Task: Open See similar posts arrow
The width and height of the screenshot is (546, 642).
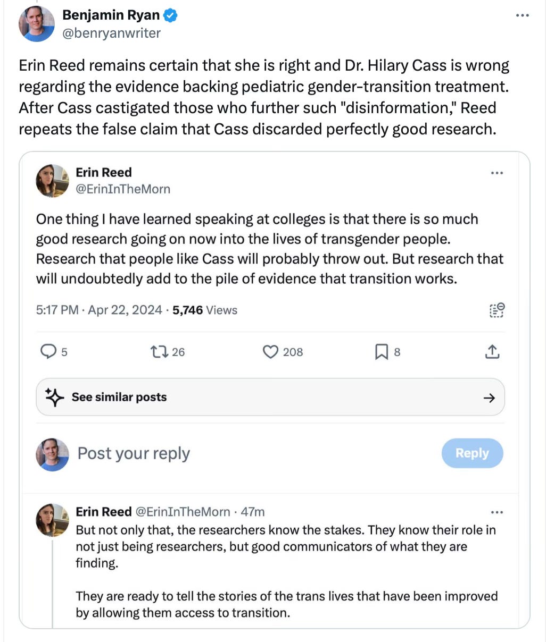Action: tap(489, 398)
